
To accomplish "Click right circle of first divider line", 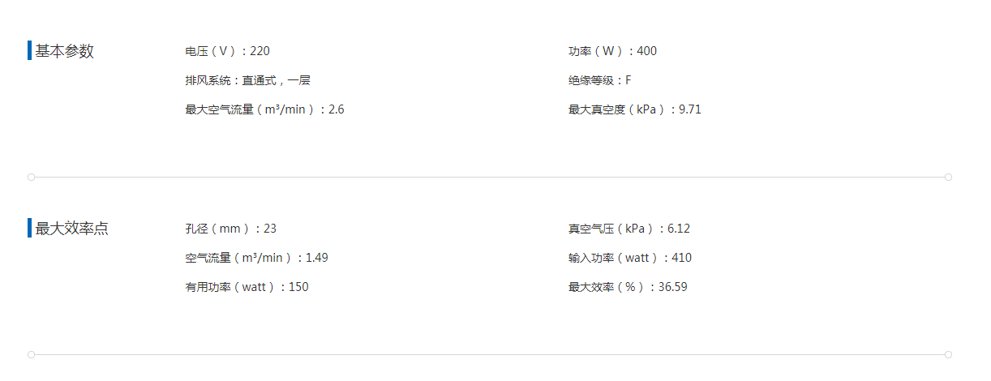I will [948, 177].
